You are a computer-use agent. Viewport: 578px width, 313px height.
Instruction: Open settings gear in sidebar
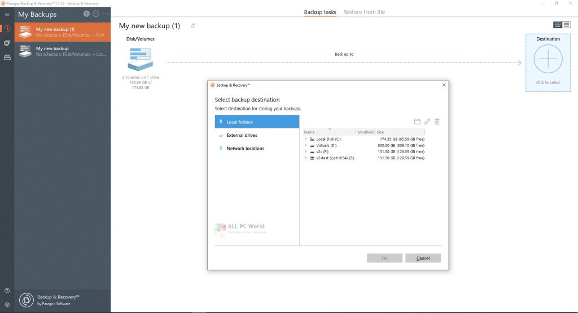7,305
